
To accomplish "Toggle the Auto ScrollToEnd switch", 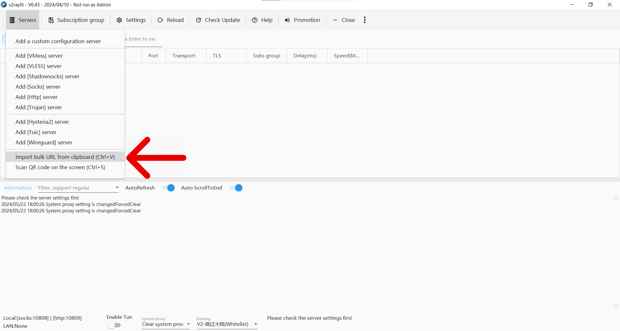I will (236, 188).
